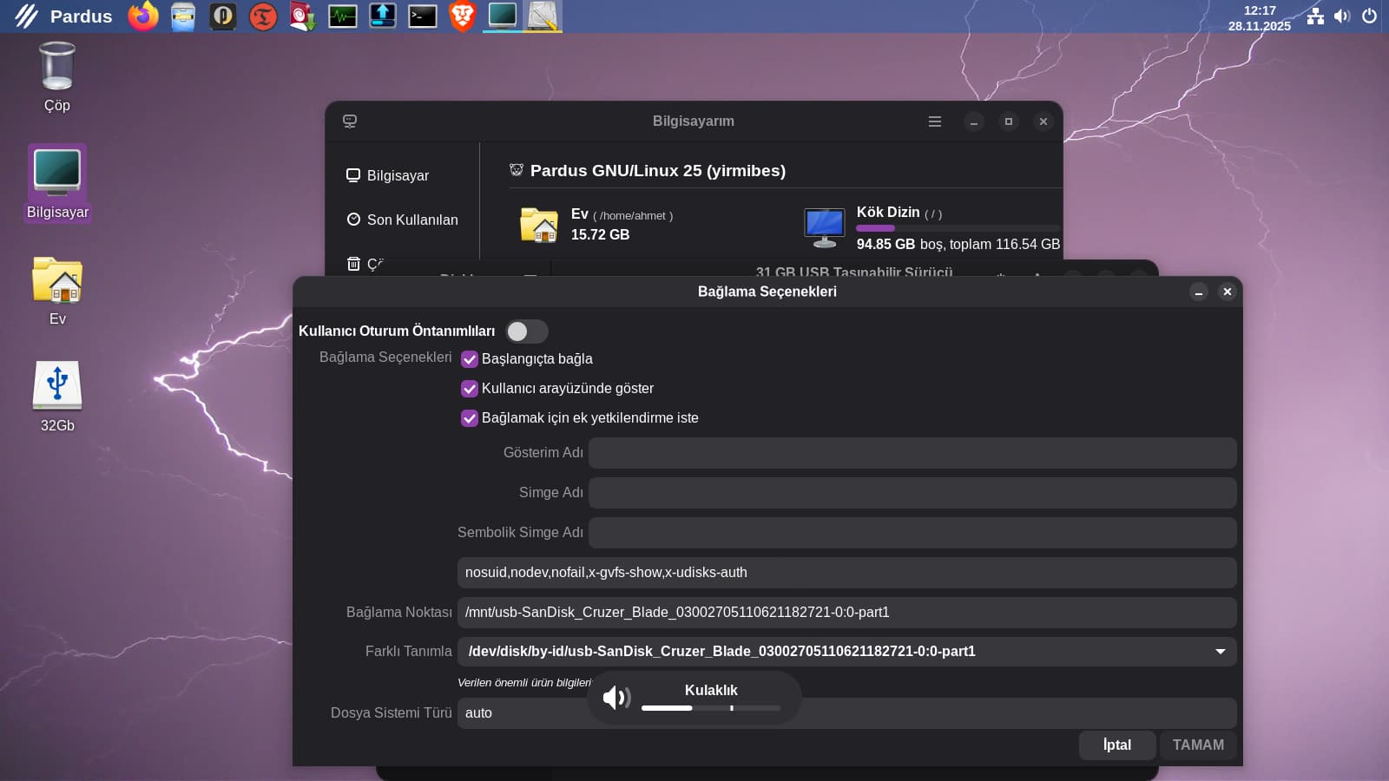Select Son Kullanılan in the sidebar
Screen dimensions: 1389x781
point(411,220)
